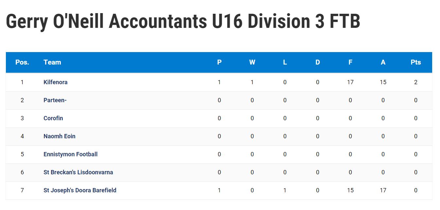
Task: Open St Breckan's Lisdoonvarna team link
Action: click(x=78, y=172)
